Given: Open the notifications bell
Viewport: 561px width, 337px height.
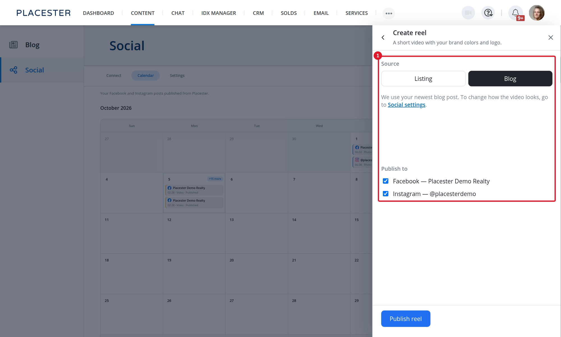Looking at the screenshot, I should point(516,13).
